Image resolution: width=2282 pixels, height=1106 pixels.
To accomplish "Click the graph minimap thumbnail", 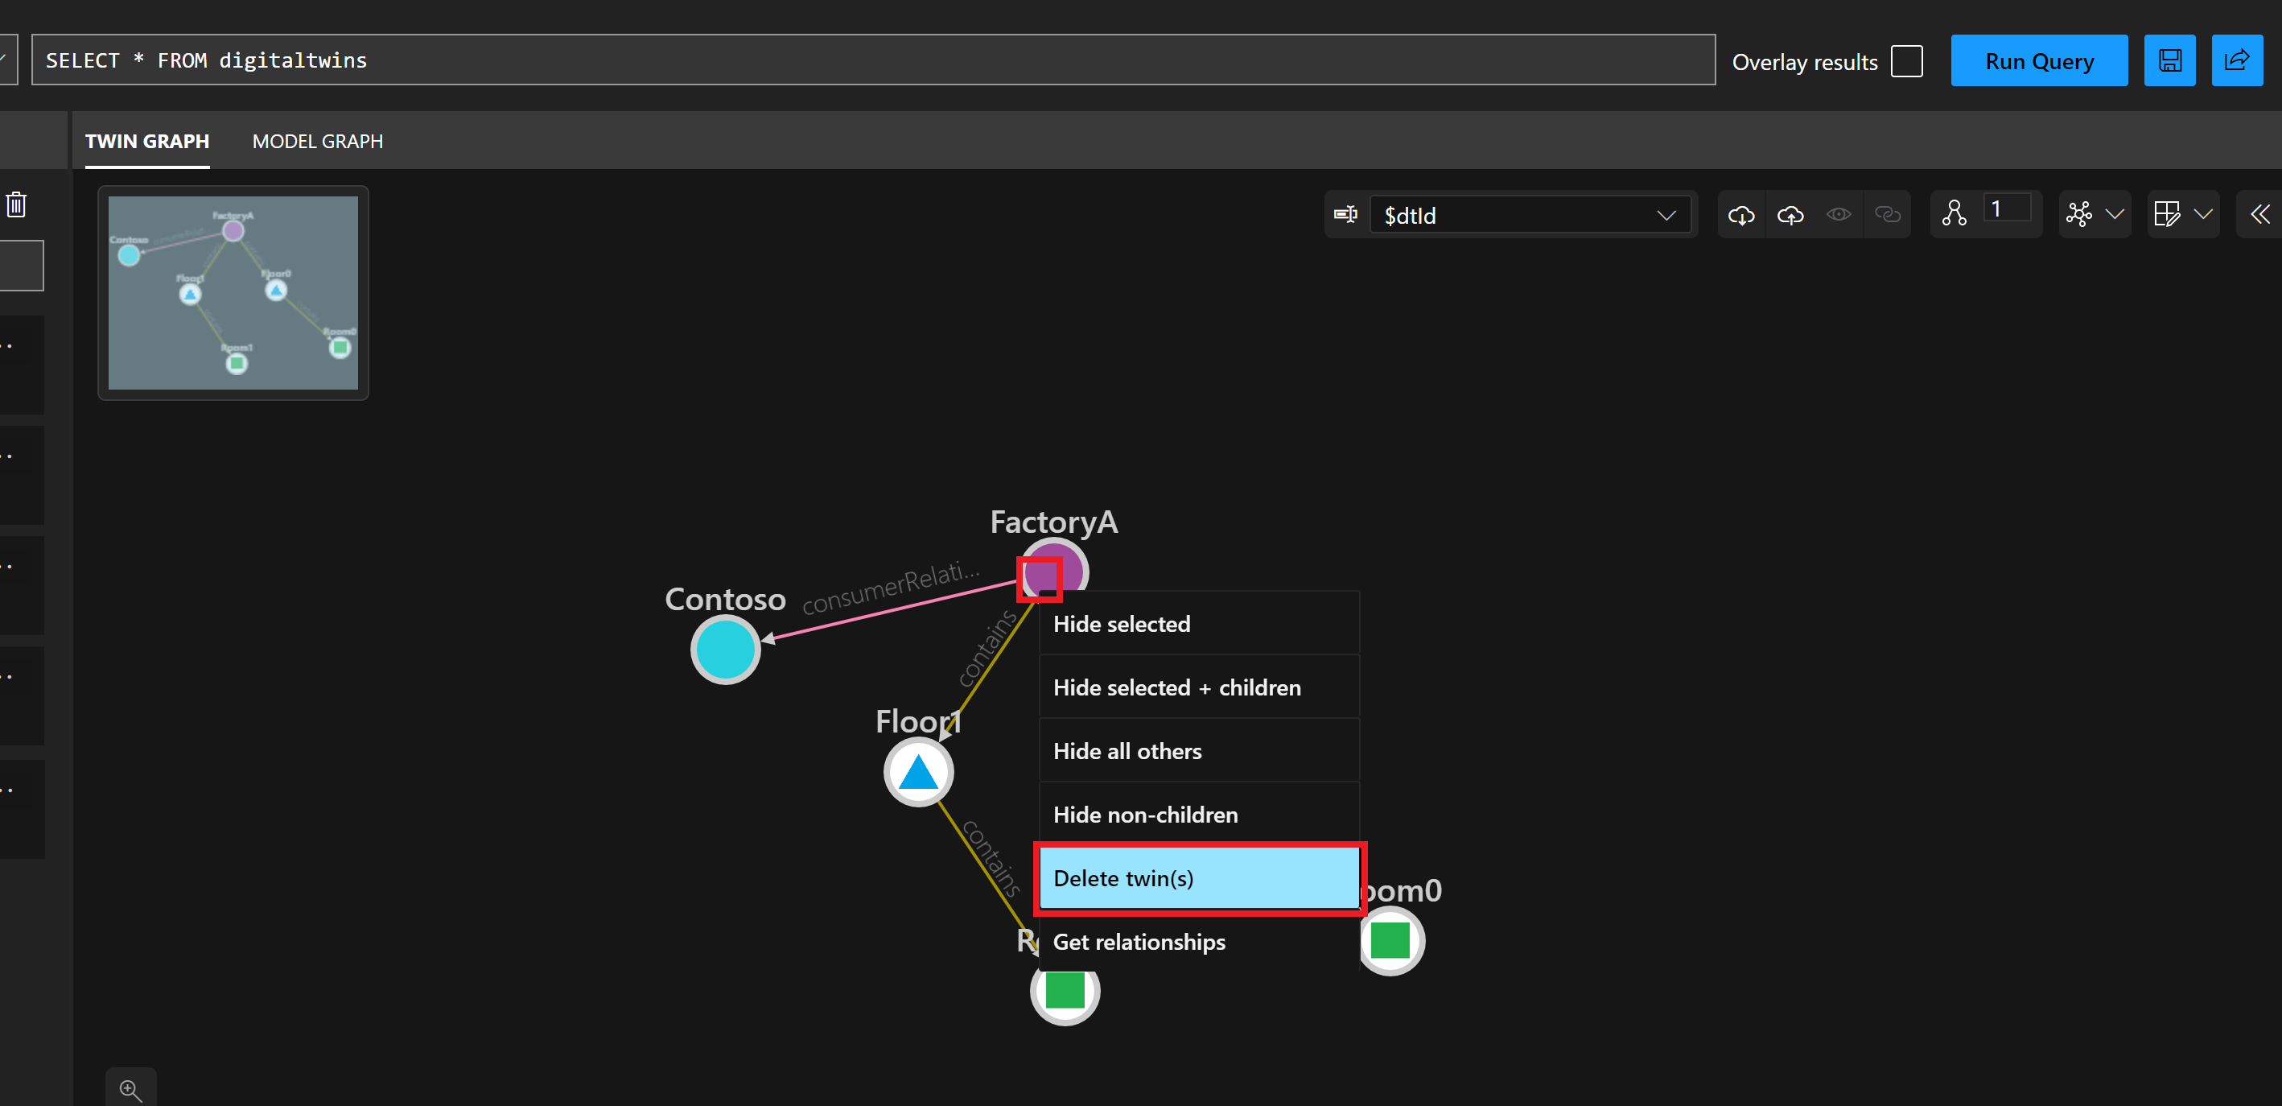I will pyautogui.click(x=233, y=293).
